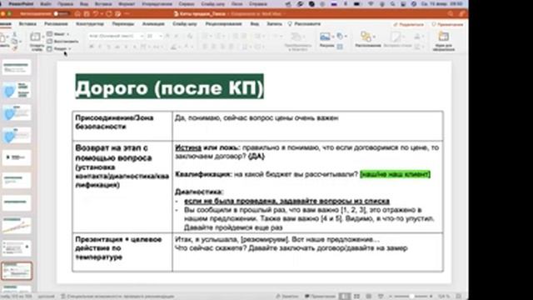Toggle the AutoSave switch in title bar

(x=61, y=14)
